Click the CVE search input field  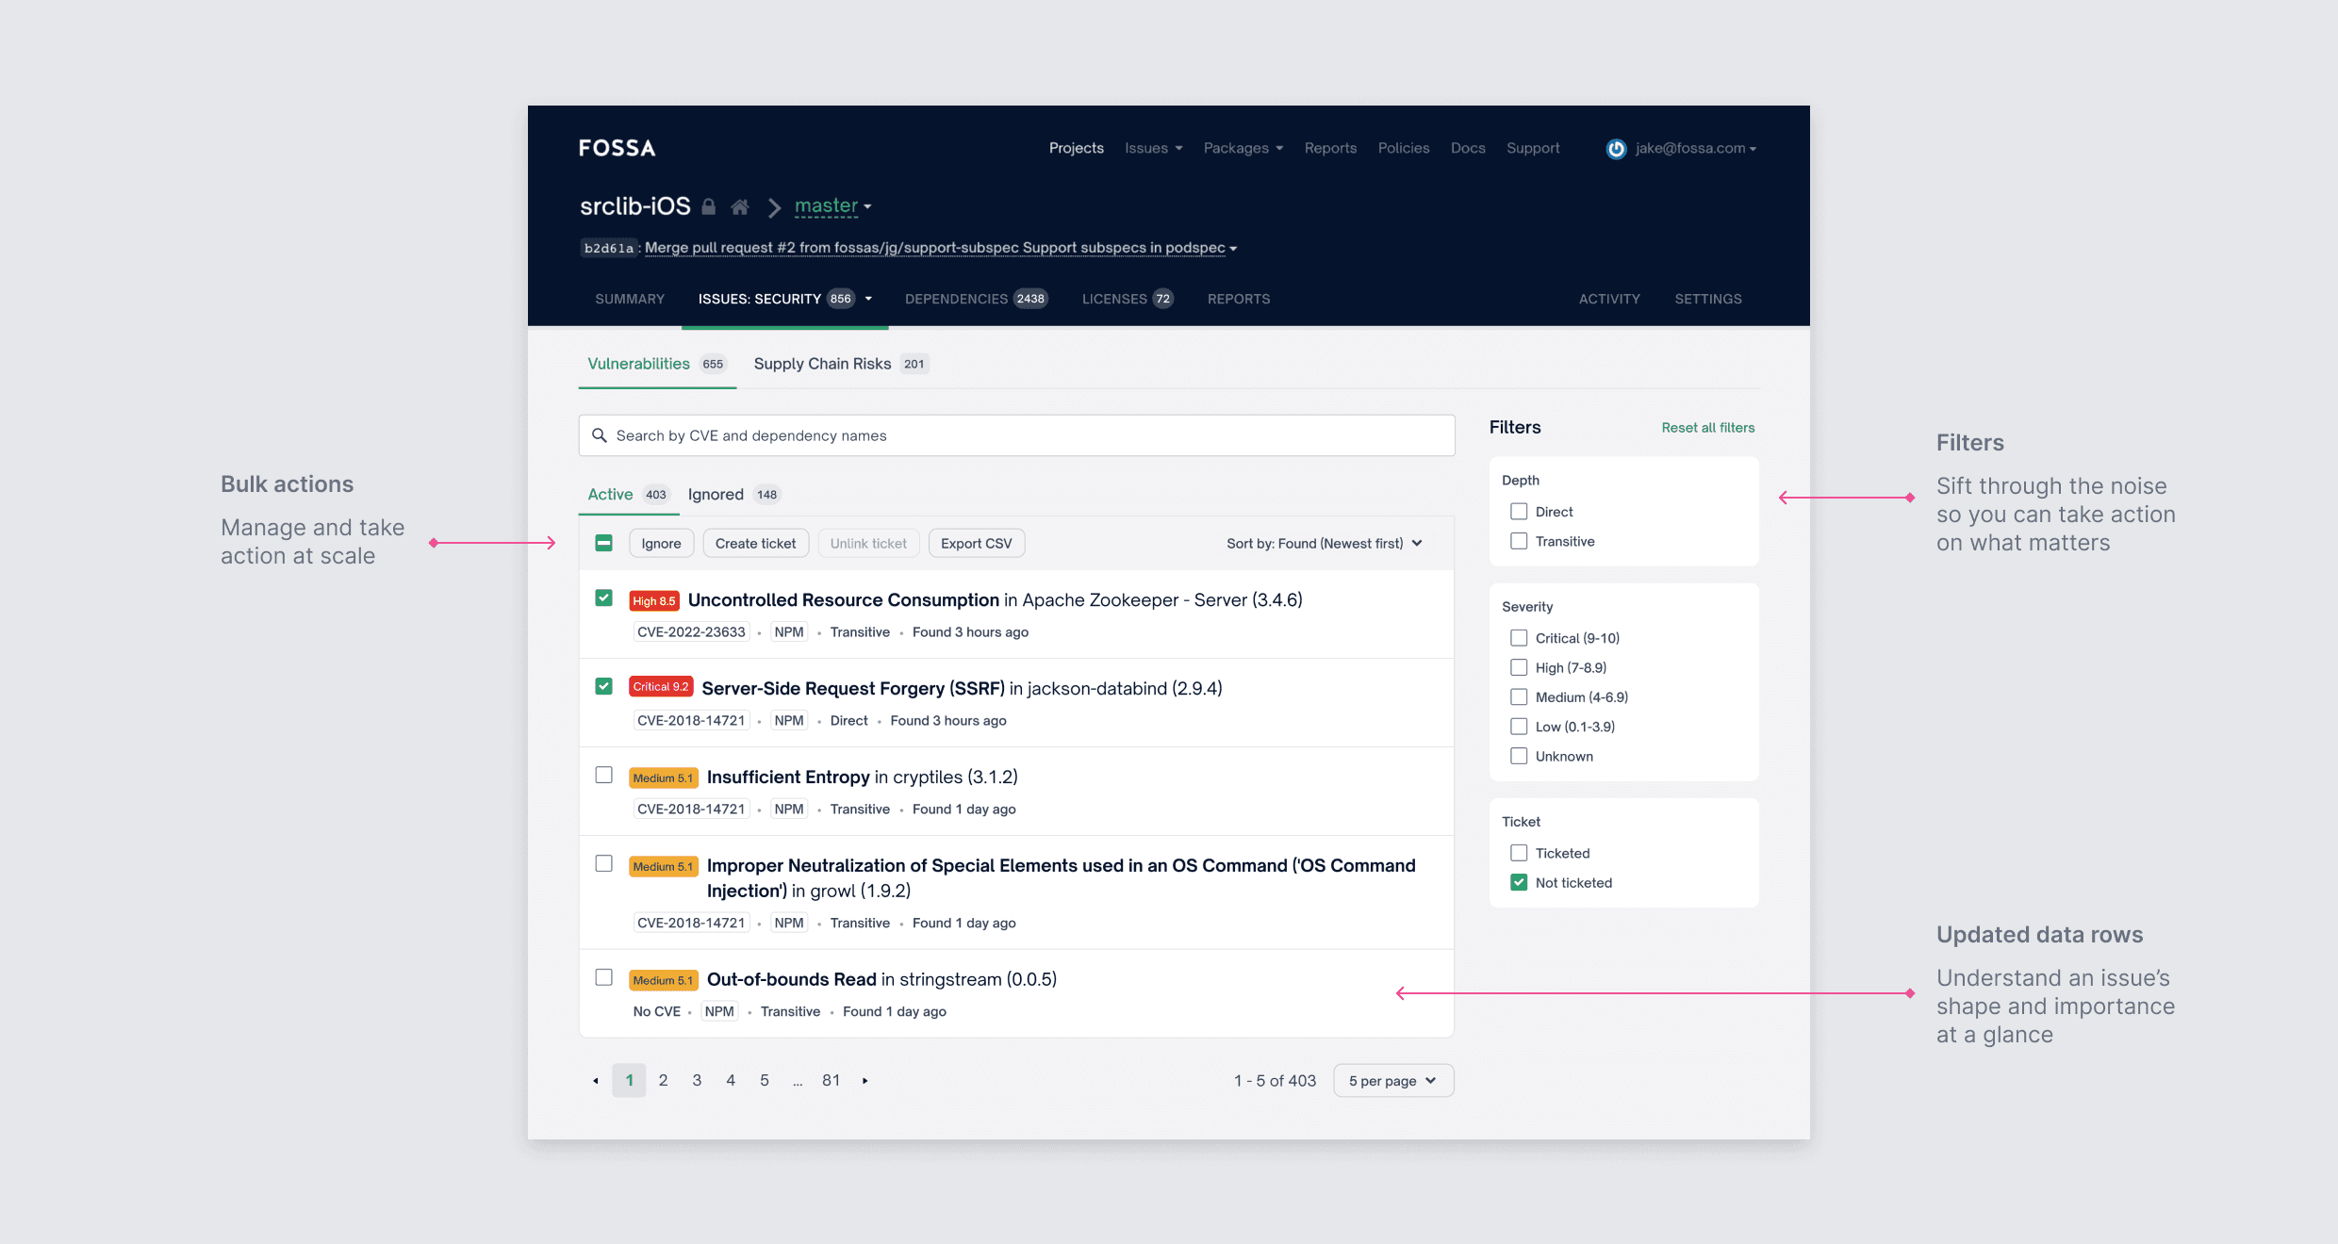pyautogui.click(x=1016, y=435)
